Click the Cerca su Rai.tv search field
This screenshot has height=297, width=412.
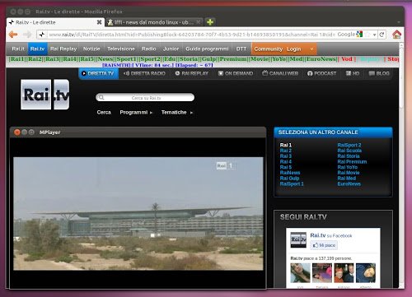click(x=145, y=98)
